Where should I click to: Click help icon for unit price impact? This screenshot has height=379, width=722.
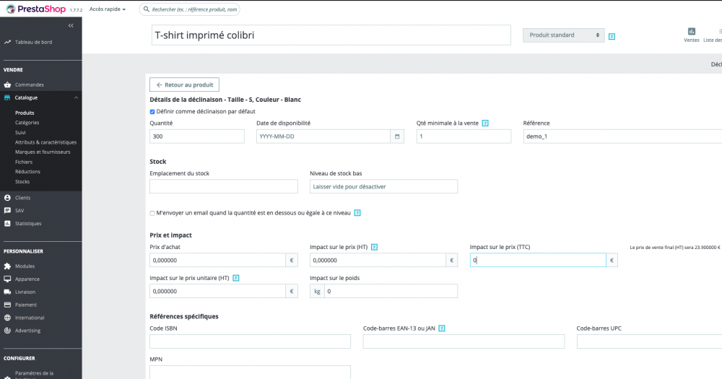coord(236,278)
